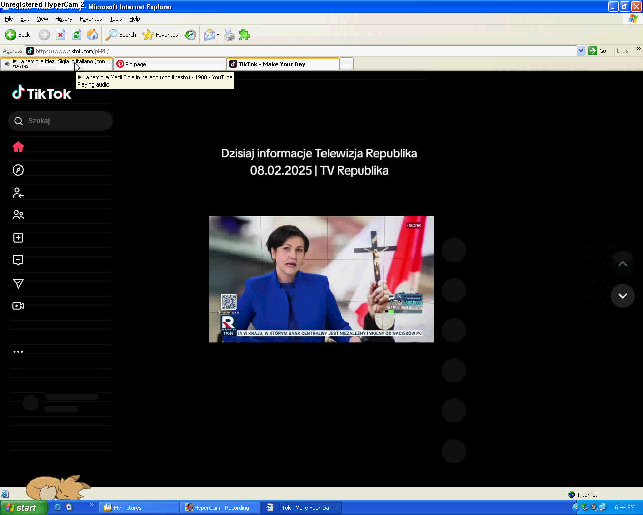The height and width of the screenshot is (515, 643).
Task: Refresh the page with the Refresh icon
Action: 76,35
